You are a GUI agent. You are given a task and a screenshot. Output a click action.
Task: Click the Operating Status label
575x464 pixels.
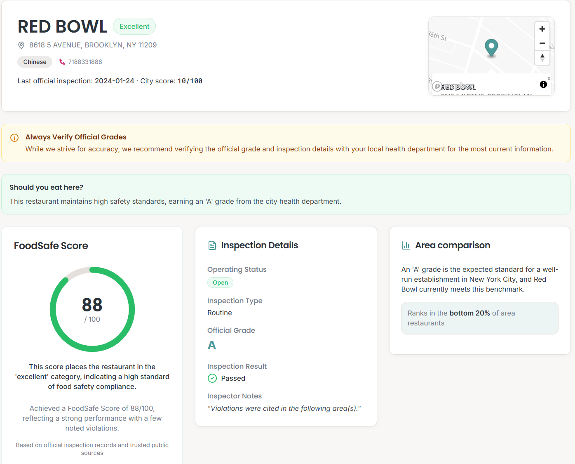tap(237, 269)
